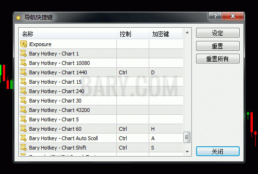The width and height of the screenshot is (258, 174).
Task: Select the iExposure row name
Action: (x=40, y=44)
